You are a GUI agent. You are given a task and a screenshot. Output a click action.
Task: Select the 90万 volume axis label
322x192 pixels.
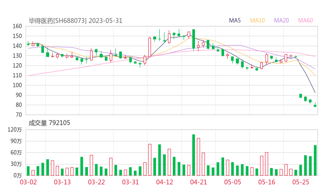click(x=16, y=141)
